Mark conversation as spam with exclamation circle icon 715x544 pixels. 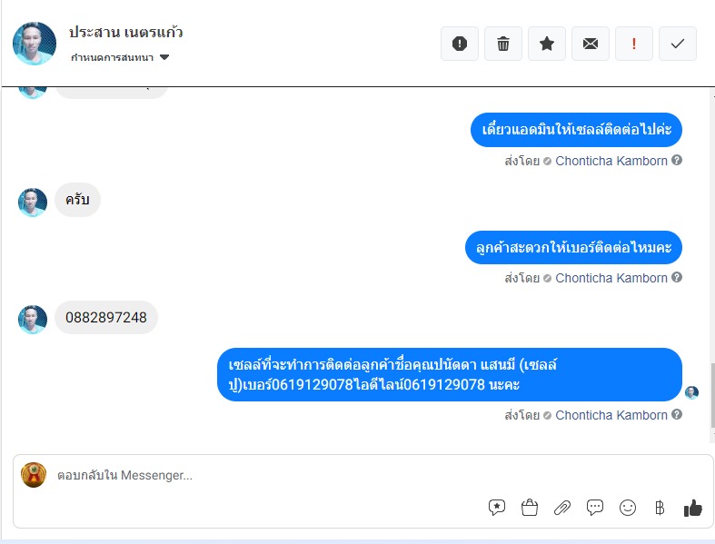click(459, 44)
